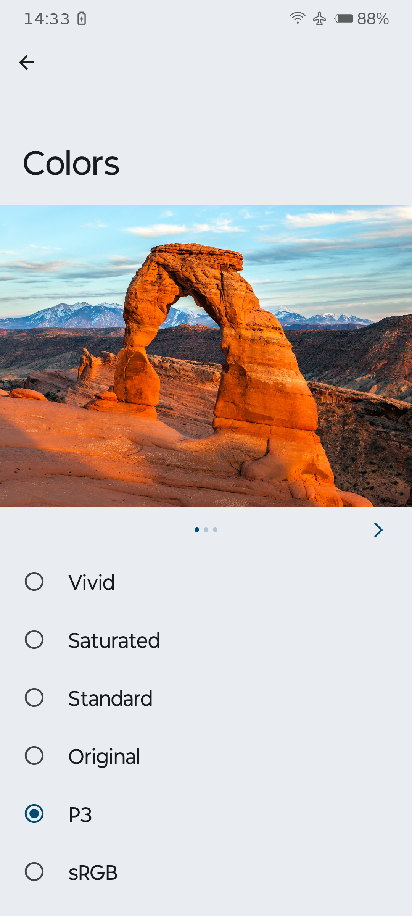This screenshot has height=916, width=412.
Task: Jump to second preview page dot
Action: pyautogui.click(x=206, y=530)
